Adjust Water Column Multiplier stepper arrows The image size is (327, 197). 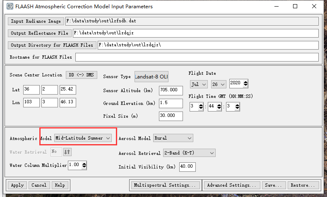click(x=84, y=165)
